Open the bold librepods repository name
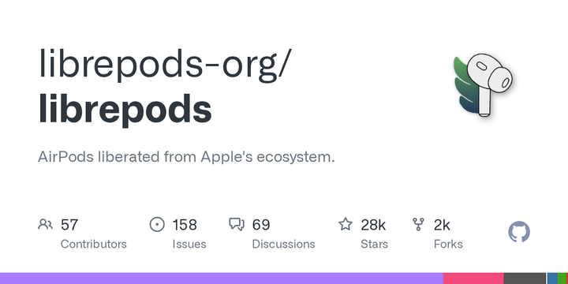The width and height of the screenshot is (568, 284). 125,110
